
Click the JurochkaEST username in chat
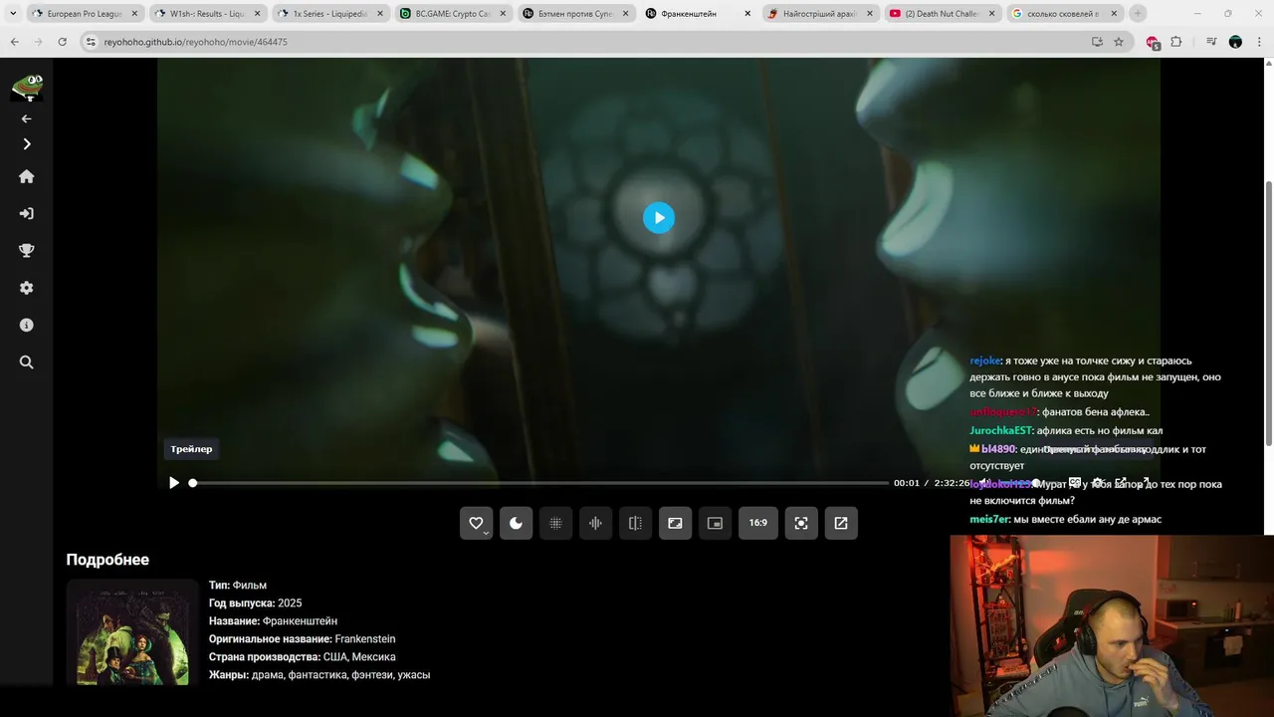coord(1000,431)
